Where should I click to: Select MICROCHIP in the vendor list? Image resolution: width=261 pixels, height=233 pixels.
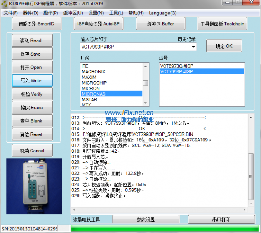111,83
